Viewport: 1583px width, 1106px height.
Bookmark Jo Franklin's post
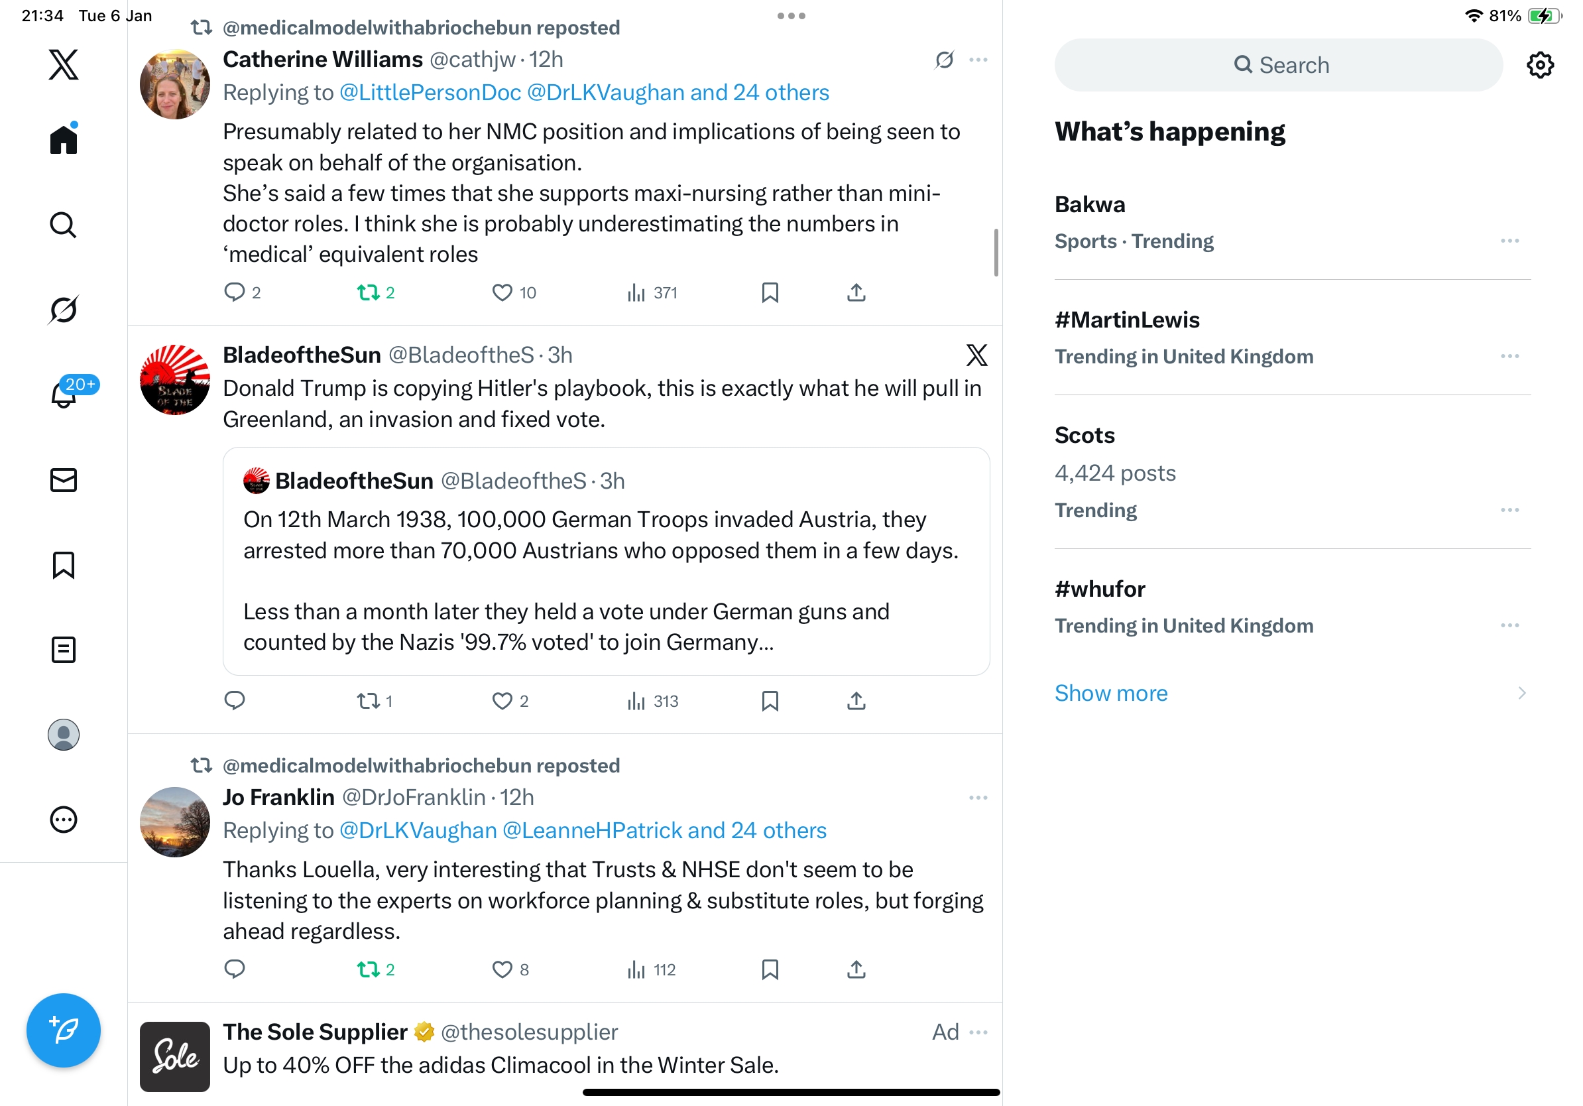(x=770, y=969)
